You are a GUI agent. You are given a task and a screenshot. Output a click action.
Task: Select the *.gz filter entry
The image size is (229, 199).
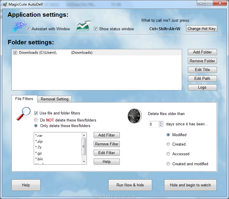pos(58,153)
